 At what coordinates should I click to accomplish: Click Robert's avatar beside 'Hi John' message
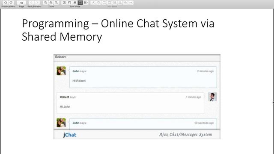[212, 97]
